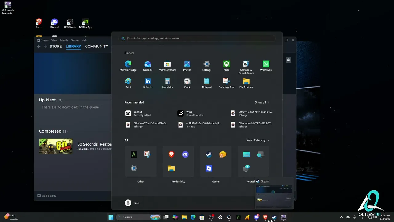Open Microsoft Store pinned app
Image resolution: width=394 pixels, height=222 pixels.
167,66
